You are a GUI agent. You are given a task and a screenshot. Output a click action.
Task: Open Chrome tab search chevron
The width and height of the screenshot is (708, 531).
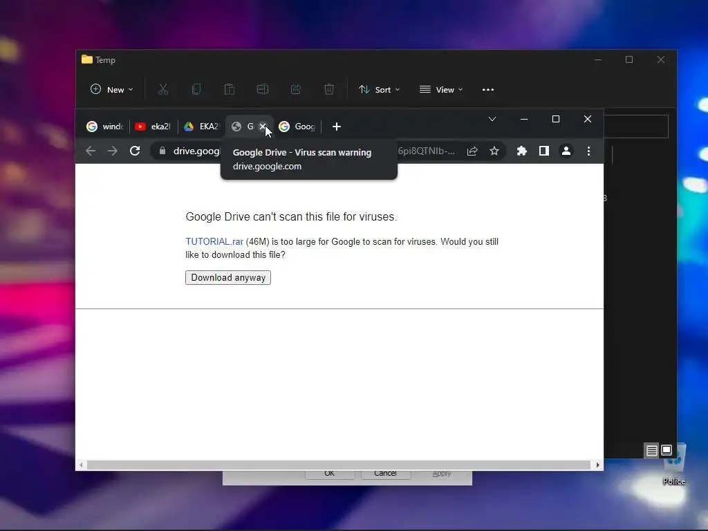[x=492, y=119]
